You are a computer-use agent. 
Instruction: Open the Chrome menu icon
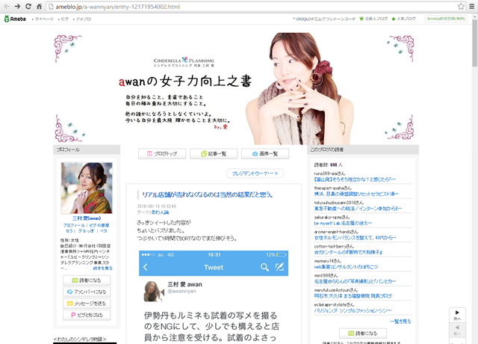click(471, 6)
